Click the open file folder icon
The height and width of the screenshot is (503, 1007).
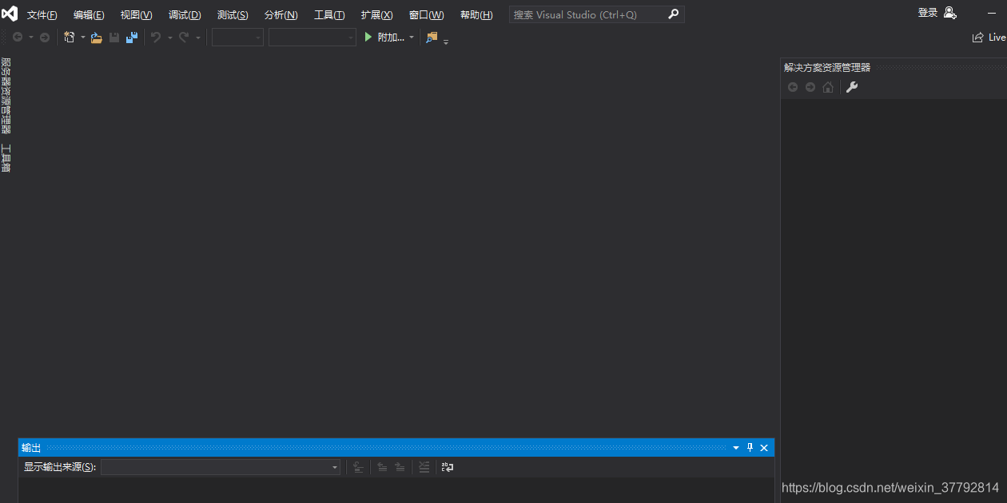pyautogui.click(x=97, y=38)
